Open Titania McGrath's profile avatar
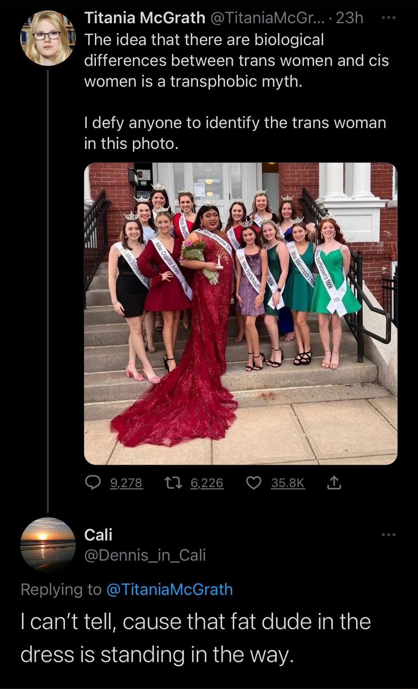418x689 pixels. tap(48, 37)
